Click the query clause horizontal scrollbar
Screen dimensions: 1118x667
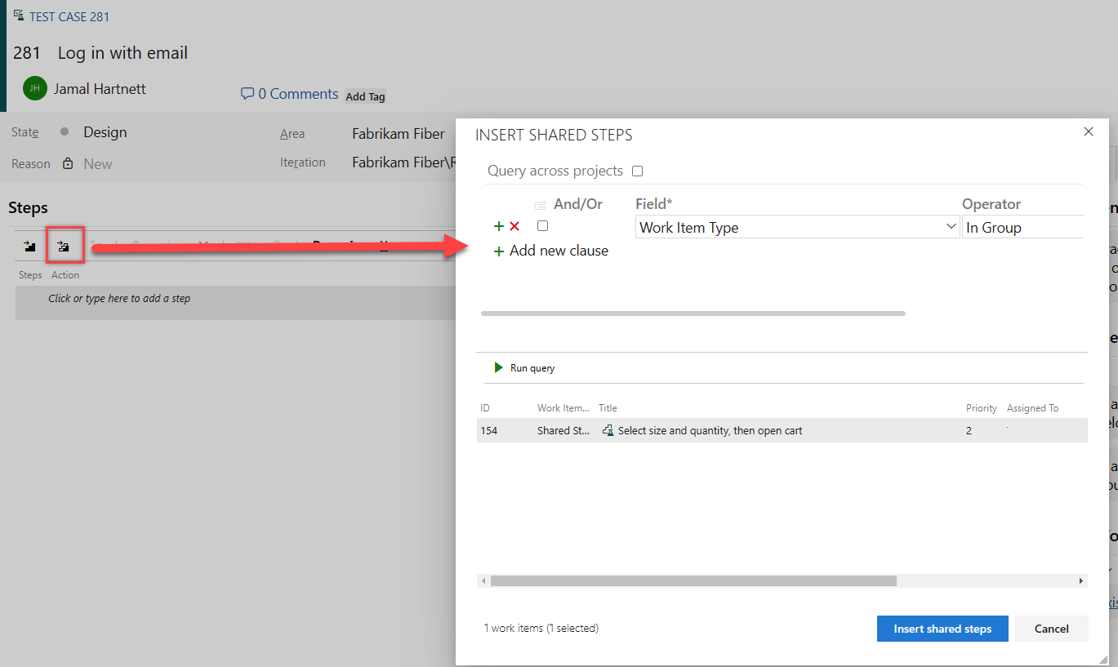693,313
